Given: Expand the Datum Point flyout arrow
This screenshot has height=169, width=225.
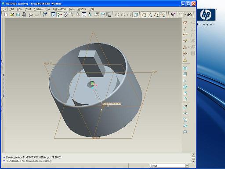Looking at the screenshot, I should coord(189,47).
